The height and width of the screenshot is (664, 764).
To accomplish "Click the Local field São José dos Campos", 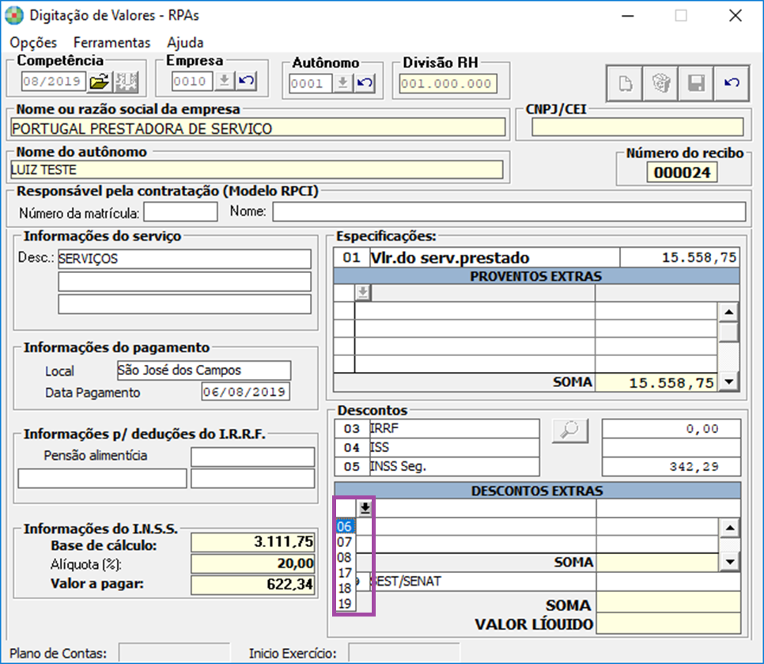I will tap(204, 370).
